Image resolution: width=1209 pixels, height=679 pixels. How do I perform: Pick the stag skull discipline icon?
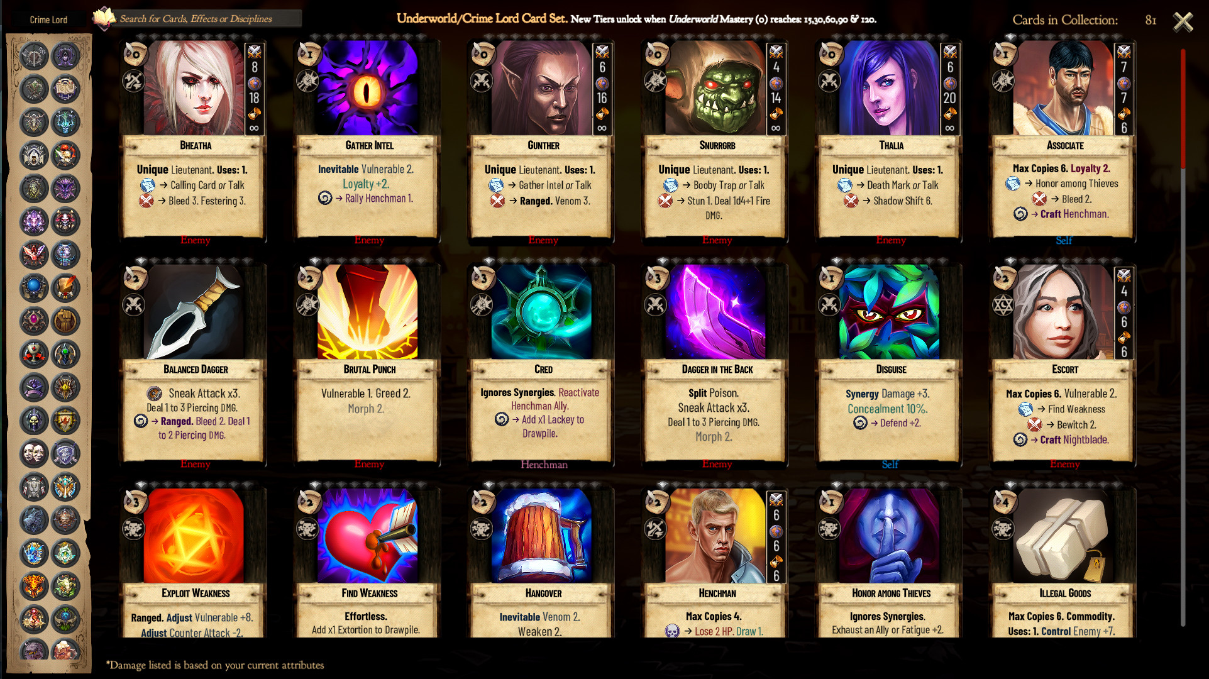pyautogui.click(x=34, y=122)
